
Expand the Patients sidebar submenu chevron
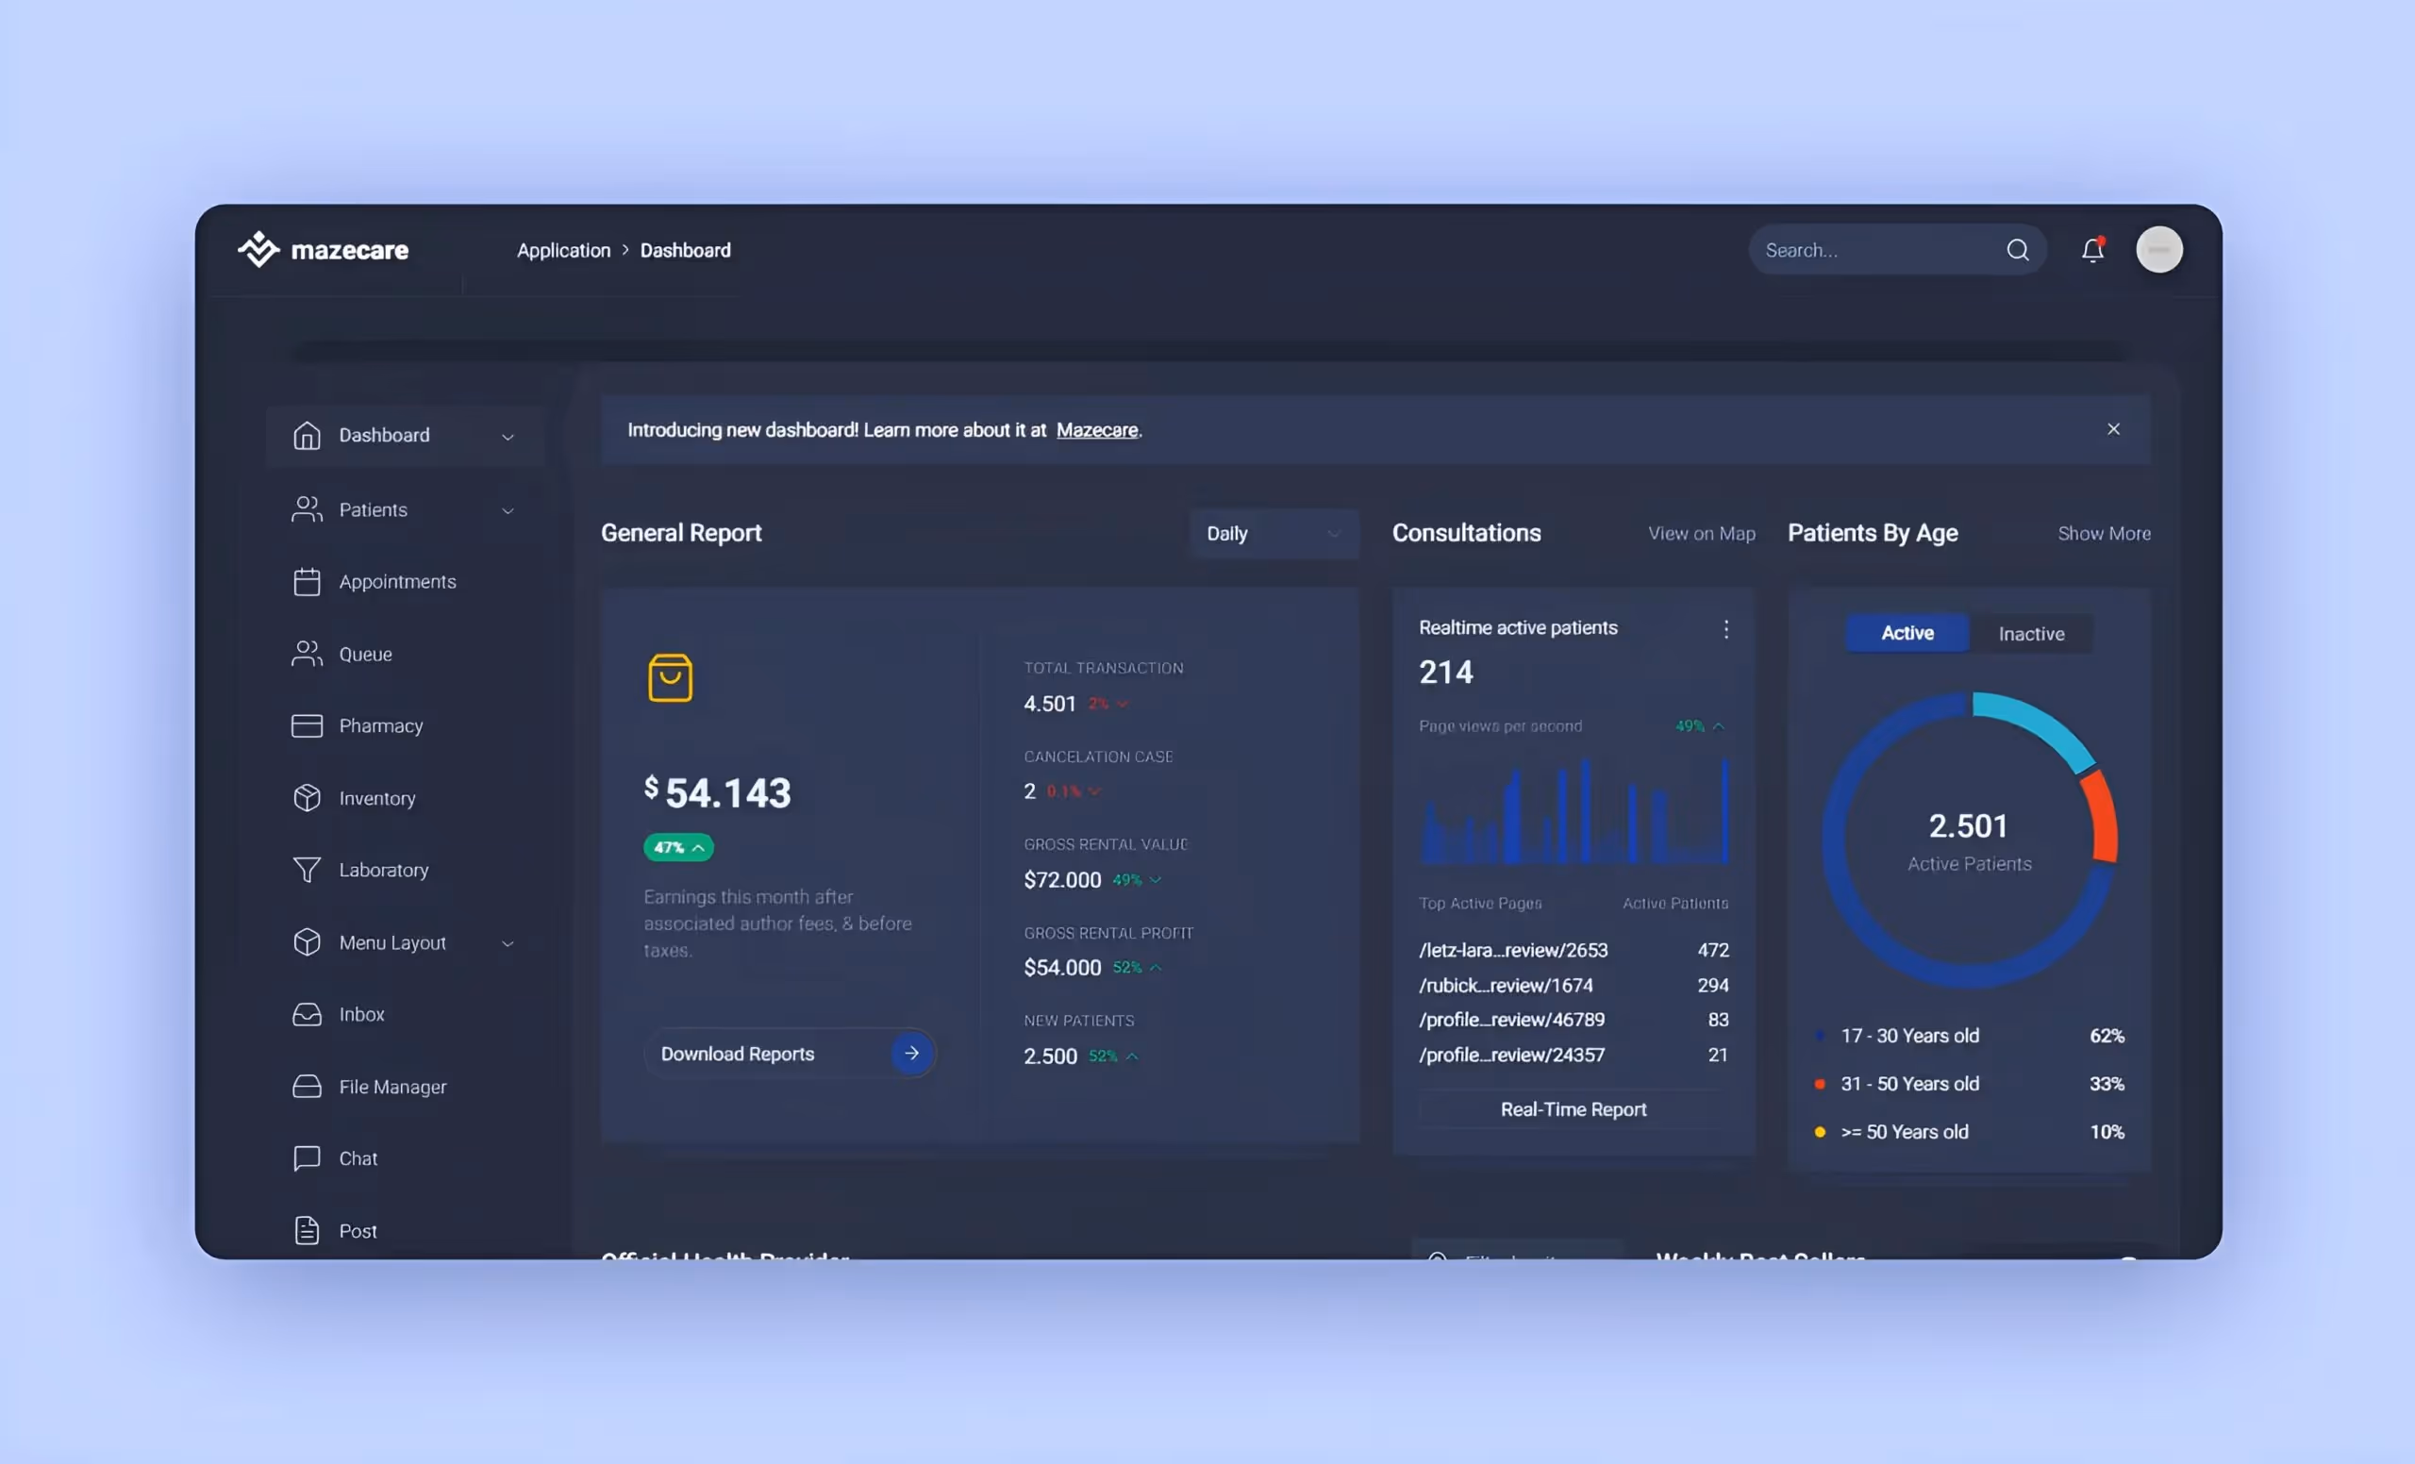(x=508, y=510)
